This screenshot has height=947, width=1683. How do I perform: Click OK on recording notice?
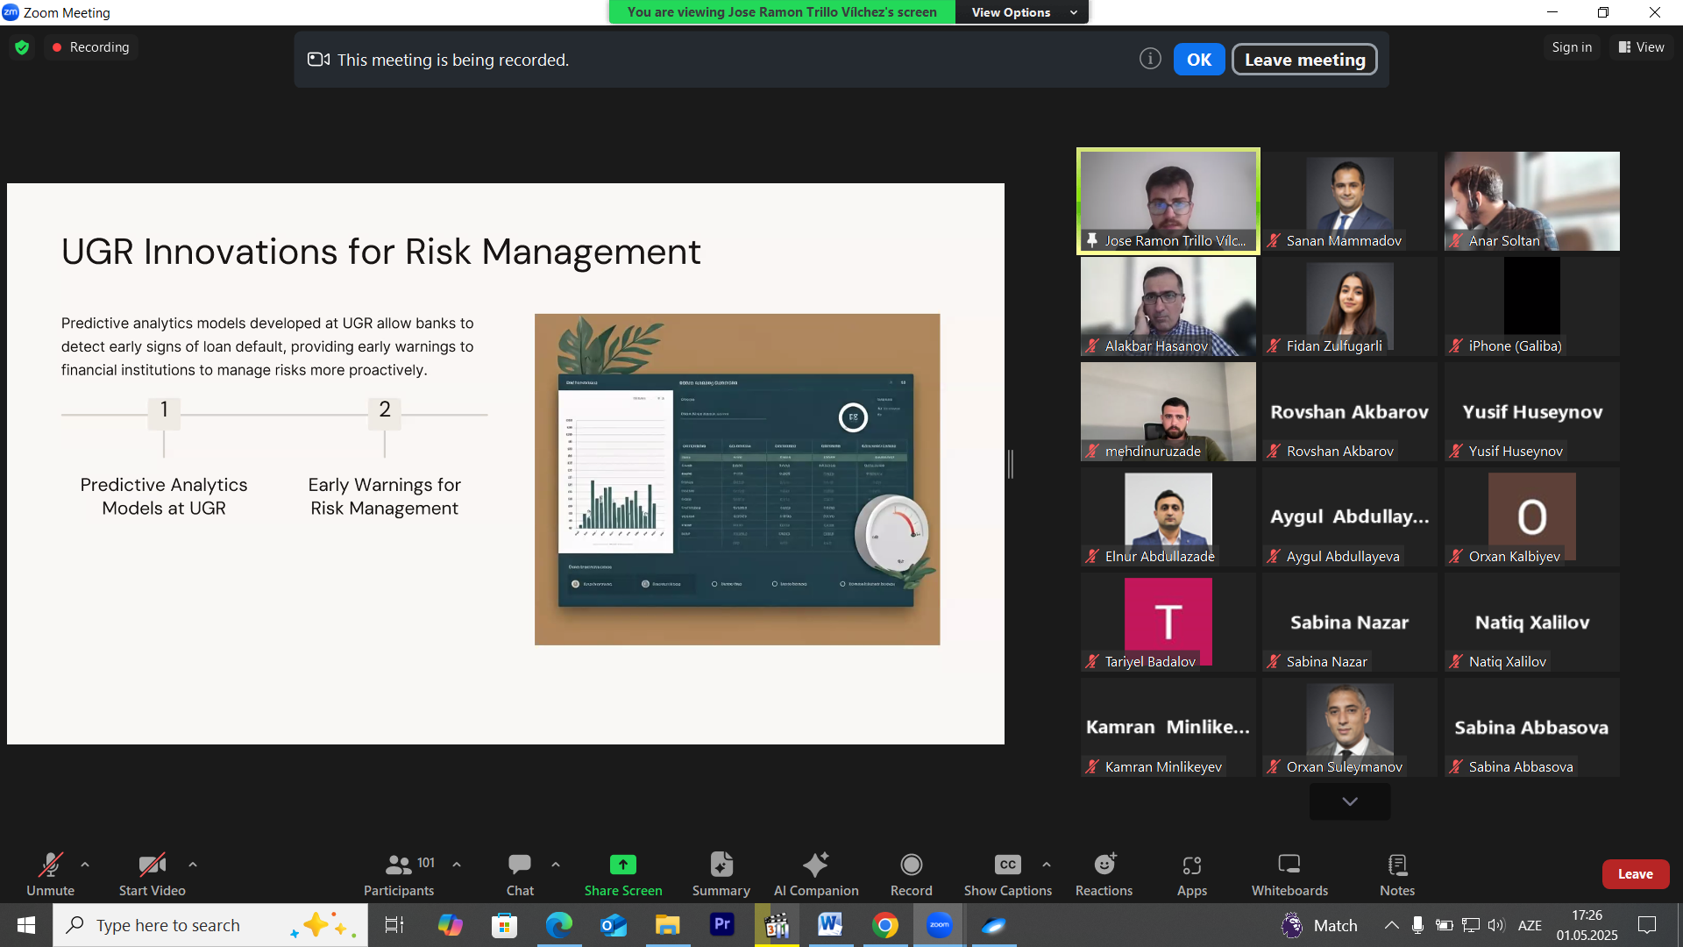[x=1198, y=60]
